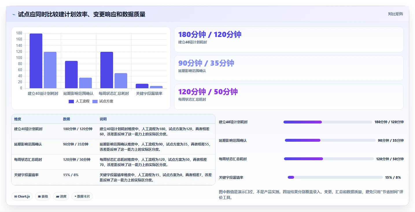Click the icon inside the Chart.js chip
Screen dimensions: 415x212
(16, 196)
